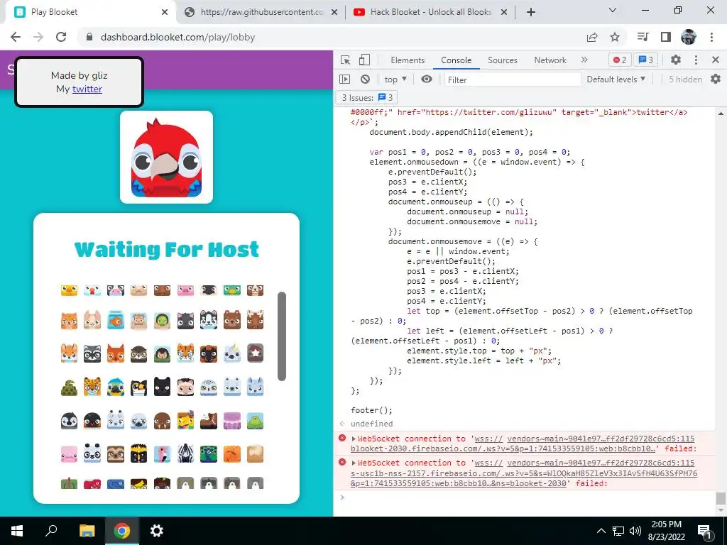Switch to the Network tab
This screenshot has height=545, width=727.
pos(550,60)
